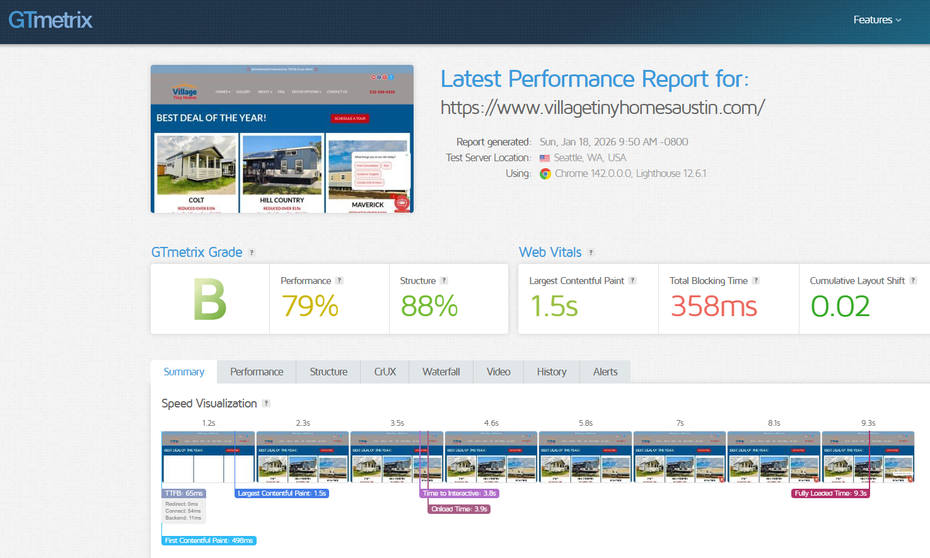
Task: Click the Largest Contentful Paint help icon
Action: point(632,281)
